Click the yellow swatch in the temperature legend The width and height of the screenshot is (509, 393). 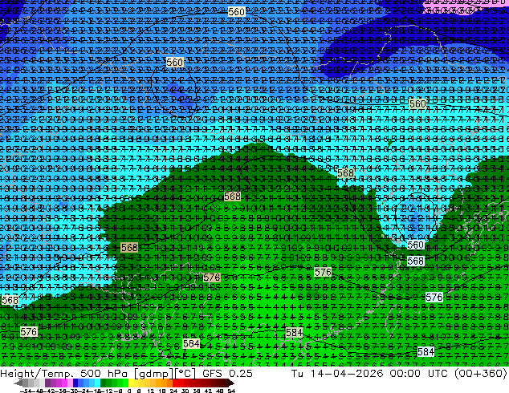point(132,383)
